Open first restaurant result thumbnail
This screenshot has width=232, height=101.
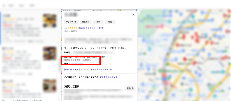click(50, 21)
